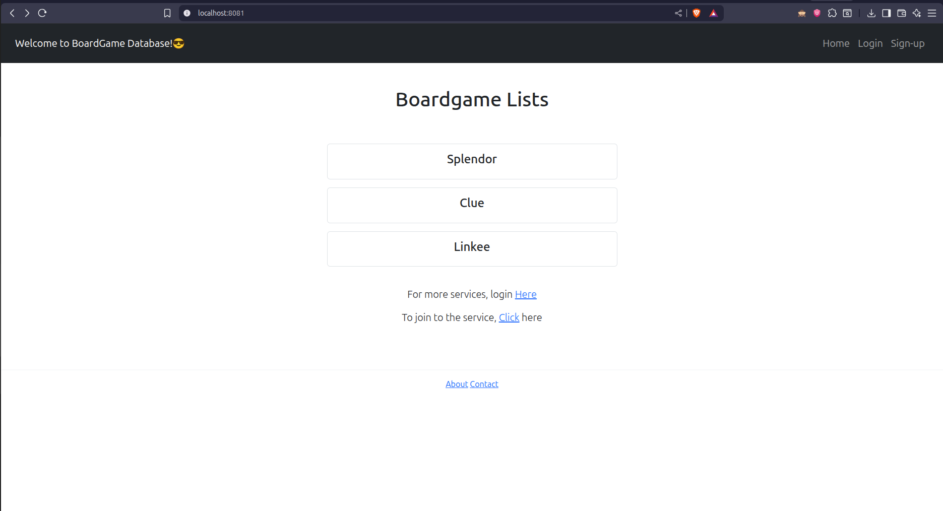Click the Home navigation item

click(836, 43)
